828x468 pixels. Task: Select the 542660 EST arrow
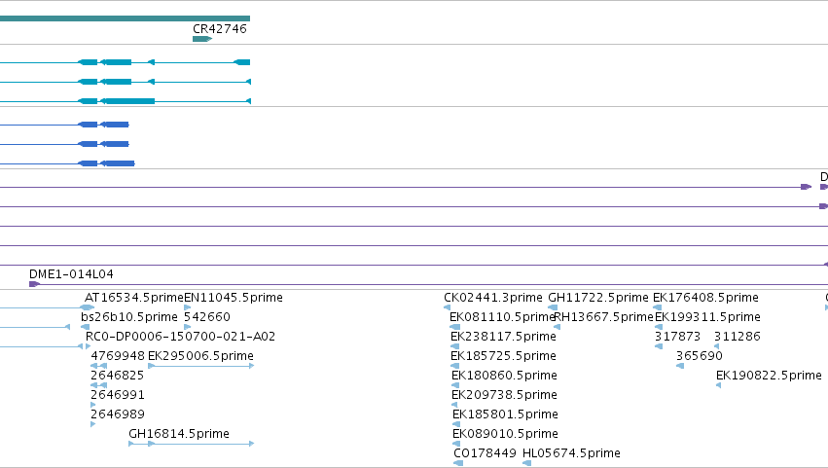[x=188, y=327]
